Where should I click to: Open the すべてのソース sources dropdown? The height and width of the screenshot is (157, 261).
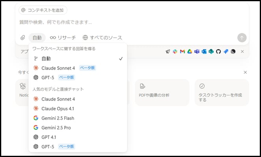click(103, 38)
